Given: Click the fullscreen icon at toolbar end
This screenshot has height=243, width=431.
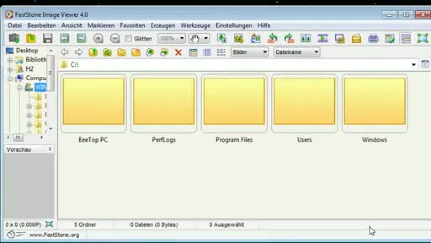Looking at the screenshot, I should point(423,39).
